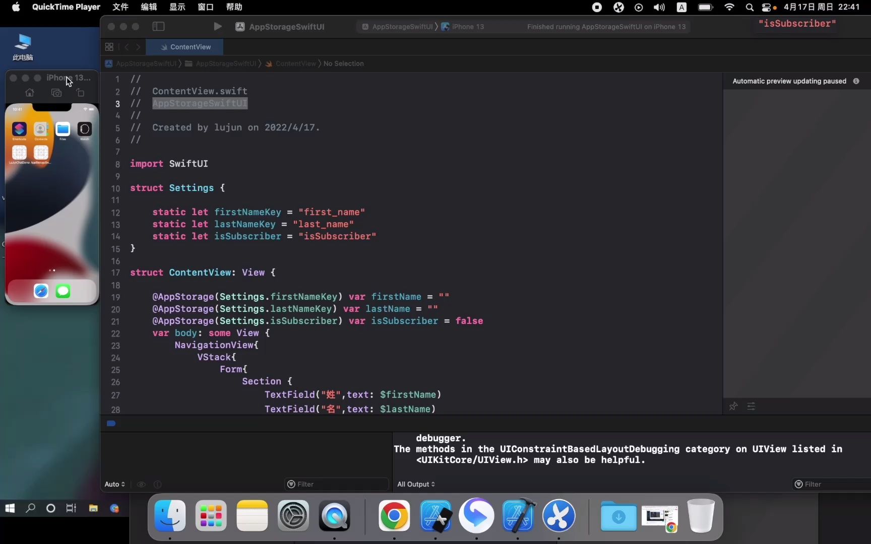Viewport: 871px width, 544px height.
Task: Open QuickTime Player from the Dock
Action: pyautogui.click(x=334, y=516)
